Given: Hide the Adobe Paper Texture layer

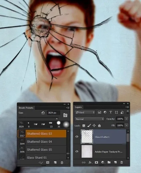Looking at the screenshot, I should tap(77, 151).
